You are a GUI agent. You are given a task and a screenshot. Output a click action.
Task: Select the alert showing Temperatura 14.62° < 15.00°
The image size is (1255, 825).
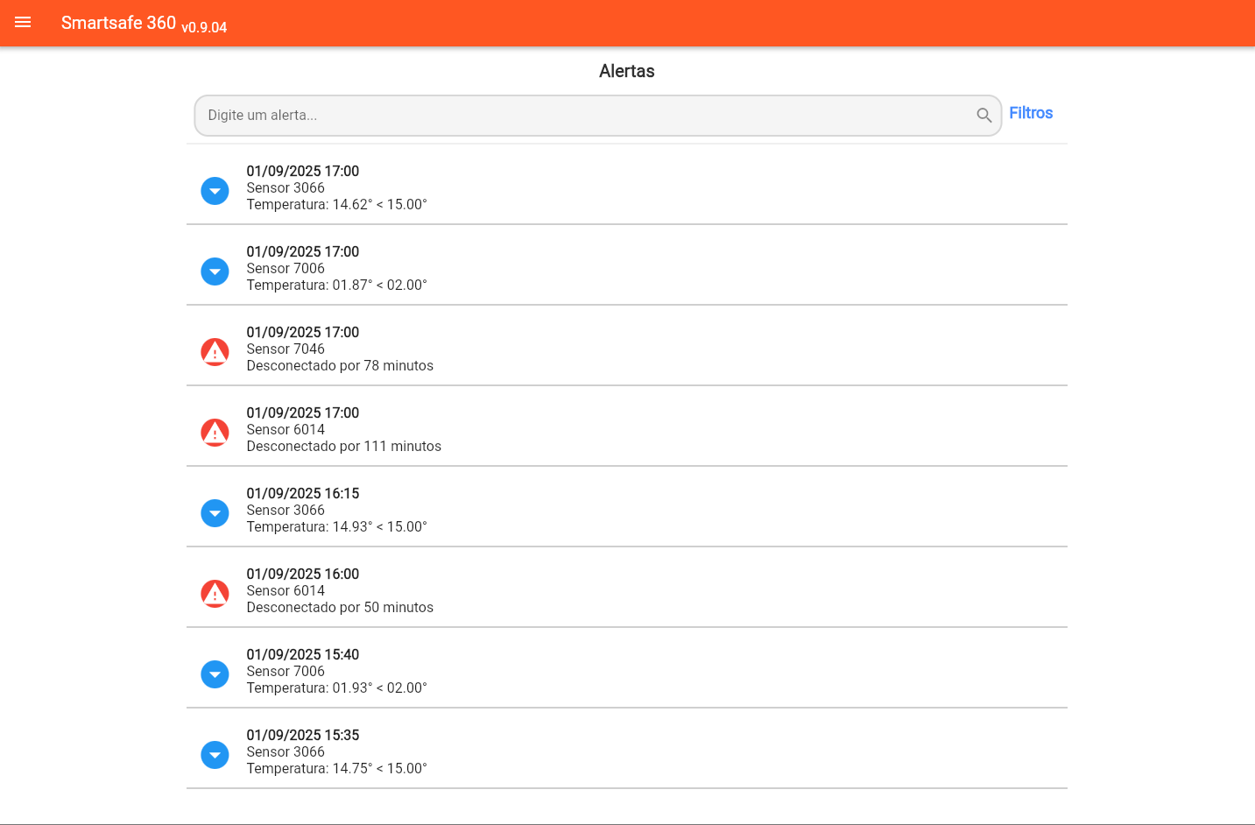coord(336,204)
